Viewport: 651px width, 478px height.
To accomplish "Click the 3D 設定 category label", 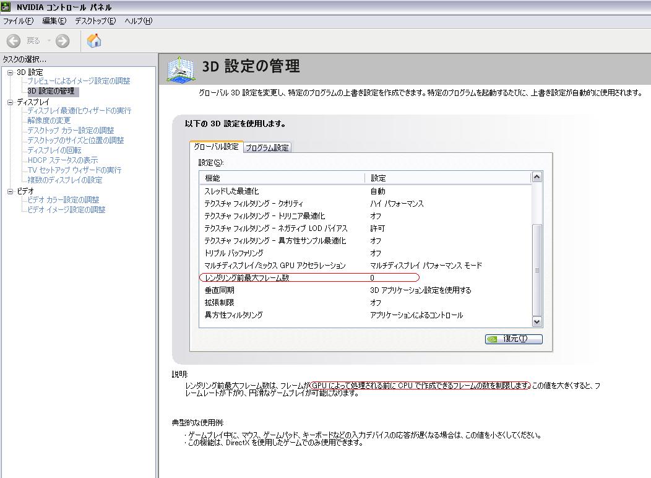I will (x=30, y=72).
